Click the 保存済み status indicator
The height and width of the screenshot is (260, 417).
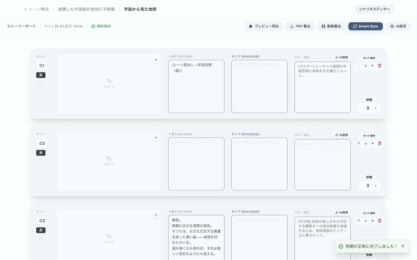(101, 26)
